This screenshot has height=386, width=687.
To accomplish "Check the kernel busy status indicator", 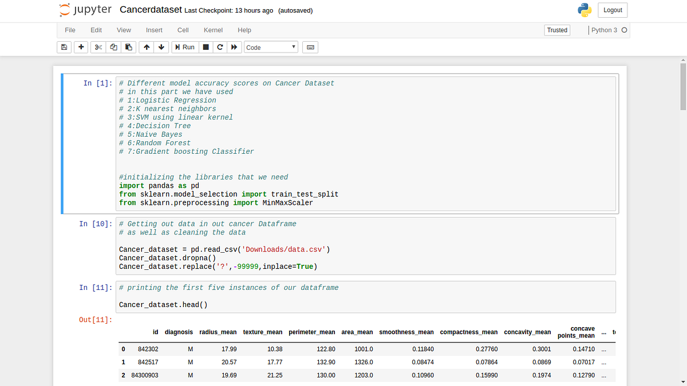I will pos(625,30).
